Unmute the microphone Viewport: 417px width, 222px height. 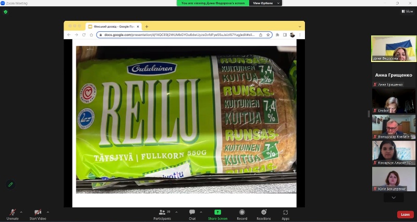click(x=12, y=213)
